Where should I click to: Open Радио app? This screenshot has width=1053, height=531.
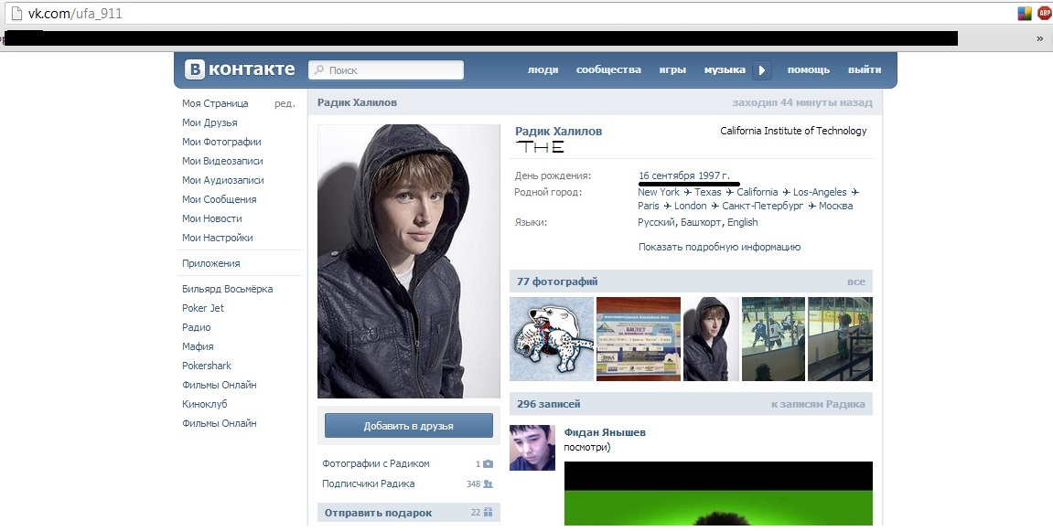point(196,327)
